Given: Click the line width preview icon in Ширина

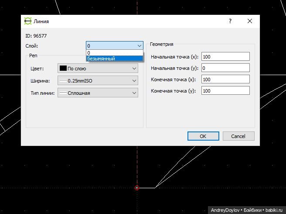Looking at the screenshot, I should point(63,81).
